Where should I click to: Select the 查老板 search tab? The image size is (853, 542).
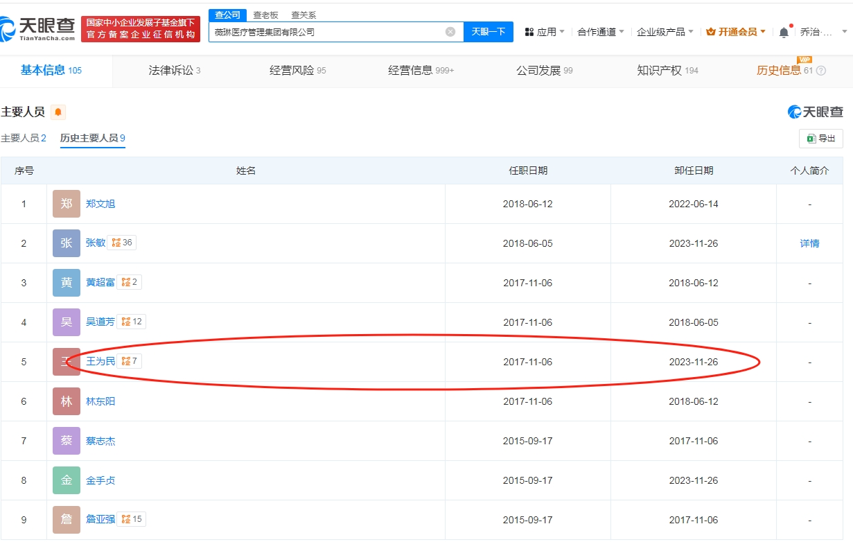(x=265, y=15)
